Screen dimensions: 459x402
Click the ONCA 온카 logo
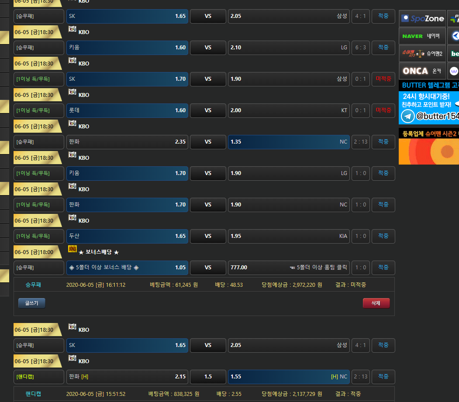pyautogui.click(x=422, y=71)
